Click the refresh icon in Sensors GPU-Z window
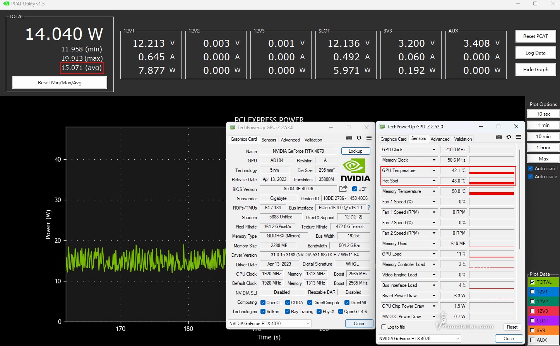The image size is (560, 346). coord(509,137)
